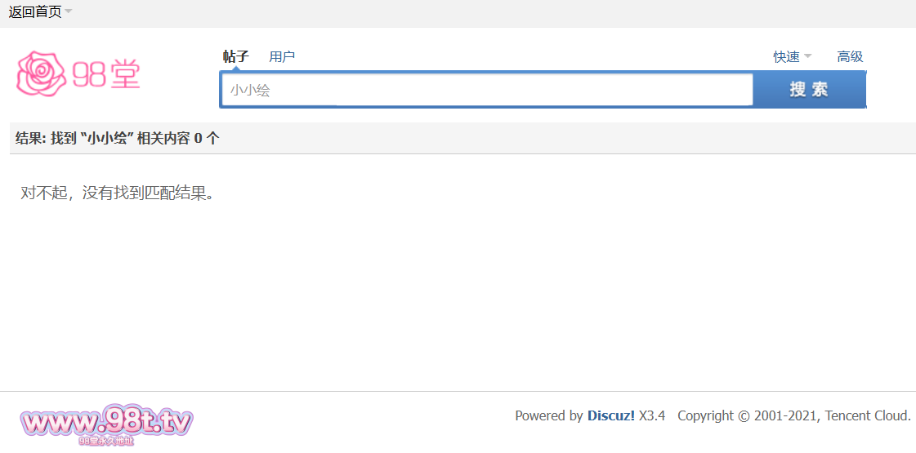Image resolution: width=916 pixels, height=453 pixels.
Task: Go back via 返回首页 link
Action: click(35, 11)
